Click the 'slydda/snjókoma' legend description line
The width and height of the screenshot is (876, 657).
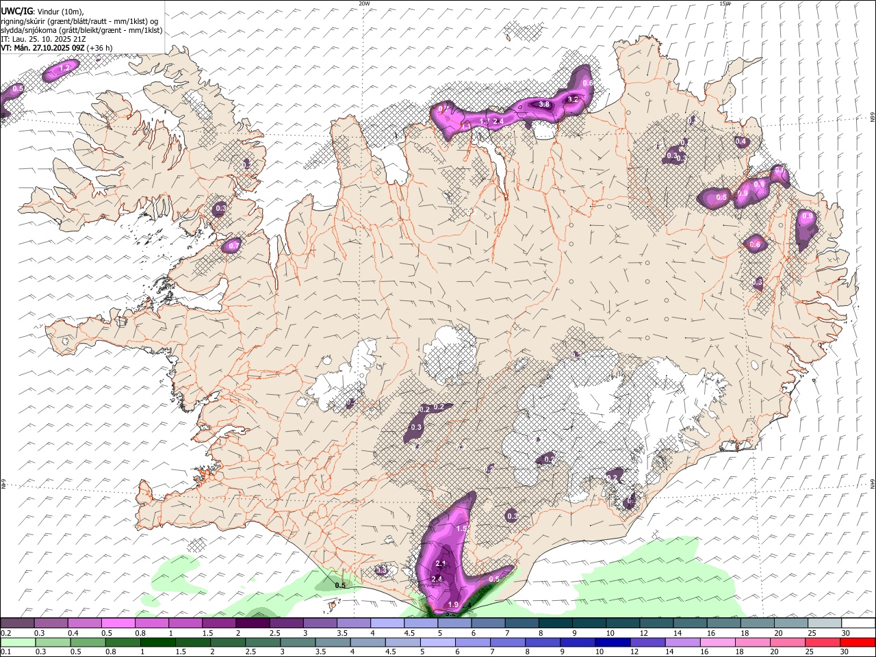(81, 30)
